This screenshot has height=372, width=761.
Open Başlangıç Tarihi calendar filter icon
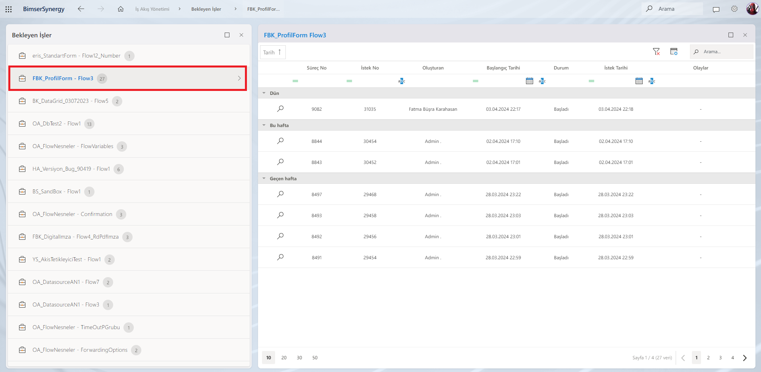(530, 81)
